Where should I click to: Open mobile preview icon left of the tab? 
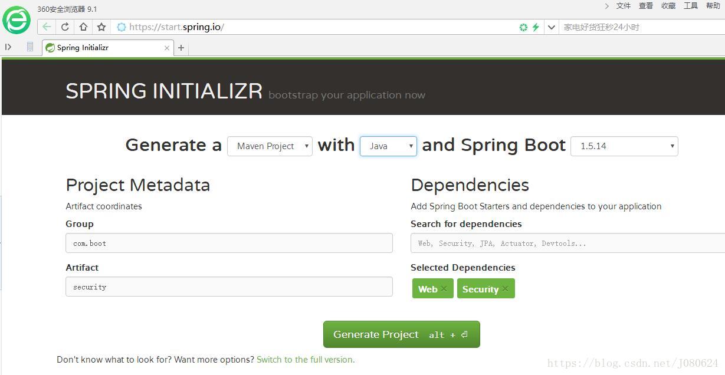pyautogui.click(x=30, y=47)
